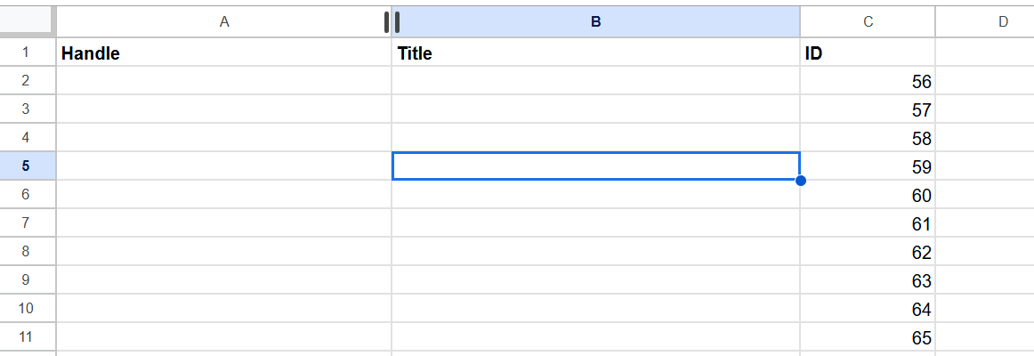Select row 3 header
Screen dimensions: 1034x356
click(27, 109)
